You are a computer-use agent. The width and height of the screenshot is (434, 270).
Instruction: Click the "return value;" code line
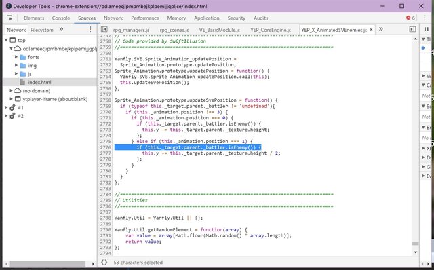(143, 242)
